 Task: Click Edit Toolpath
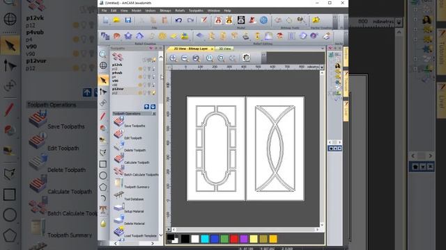(x=128, y=135)
